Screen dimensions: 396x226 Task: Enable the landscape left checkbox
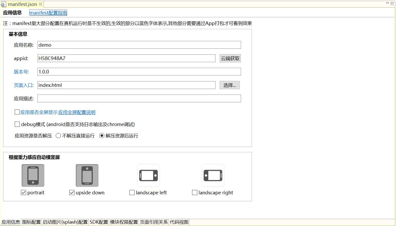132,192
